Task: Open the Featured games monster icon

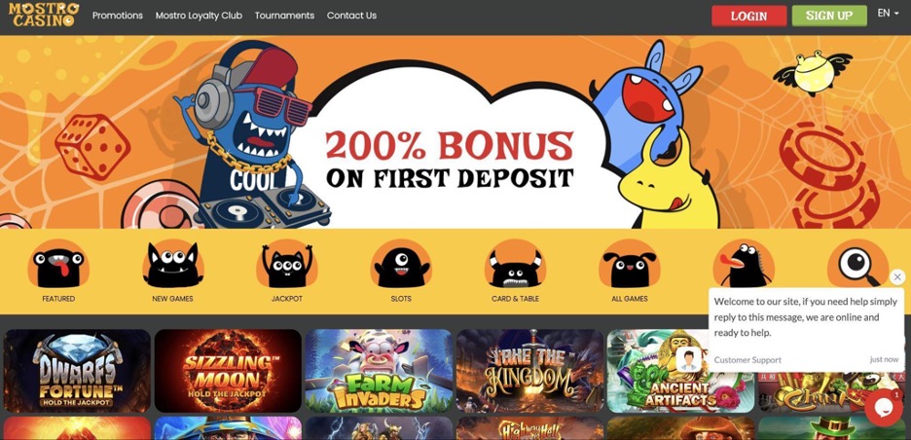Action: pyautogui.click(x=58, y=265)
